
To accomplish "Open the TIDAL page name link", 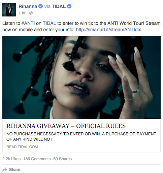I will (59, 6).
